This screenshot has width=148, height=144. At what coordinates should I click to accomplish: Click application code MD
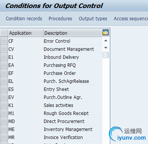(11, 121)
